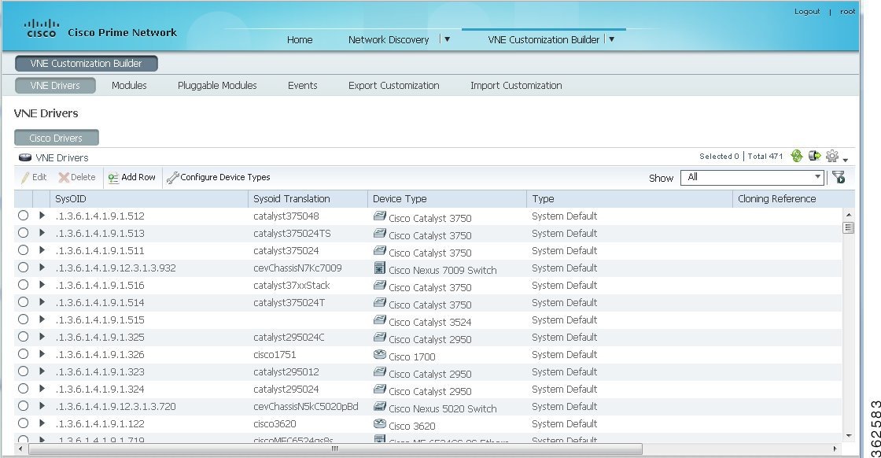Open the Events tab
Viewport: 881px width, 458px height.
303,86
